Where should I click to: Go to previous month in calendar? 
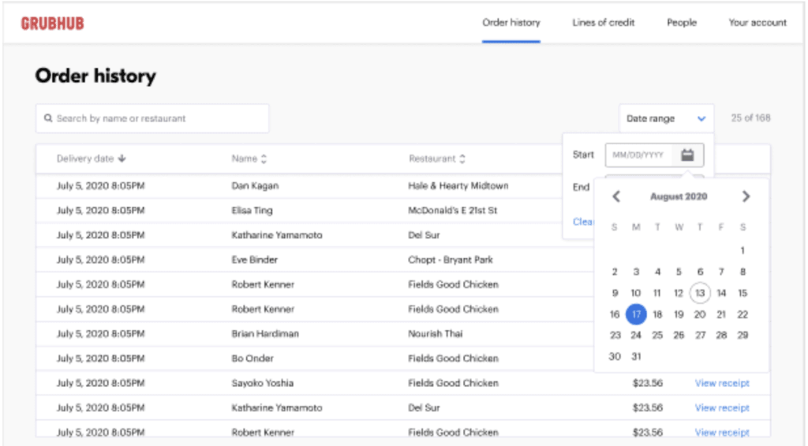click(616, 197)
